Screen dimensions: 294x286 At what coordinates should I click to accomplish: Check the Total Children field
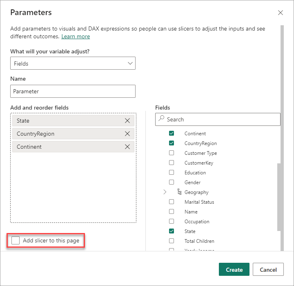[171, 241]
